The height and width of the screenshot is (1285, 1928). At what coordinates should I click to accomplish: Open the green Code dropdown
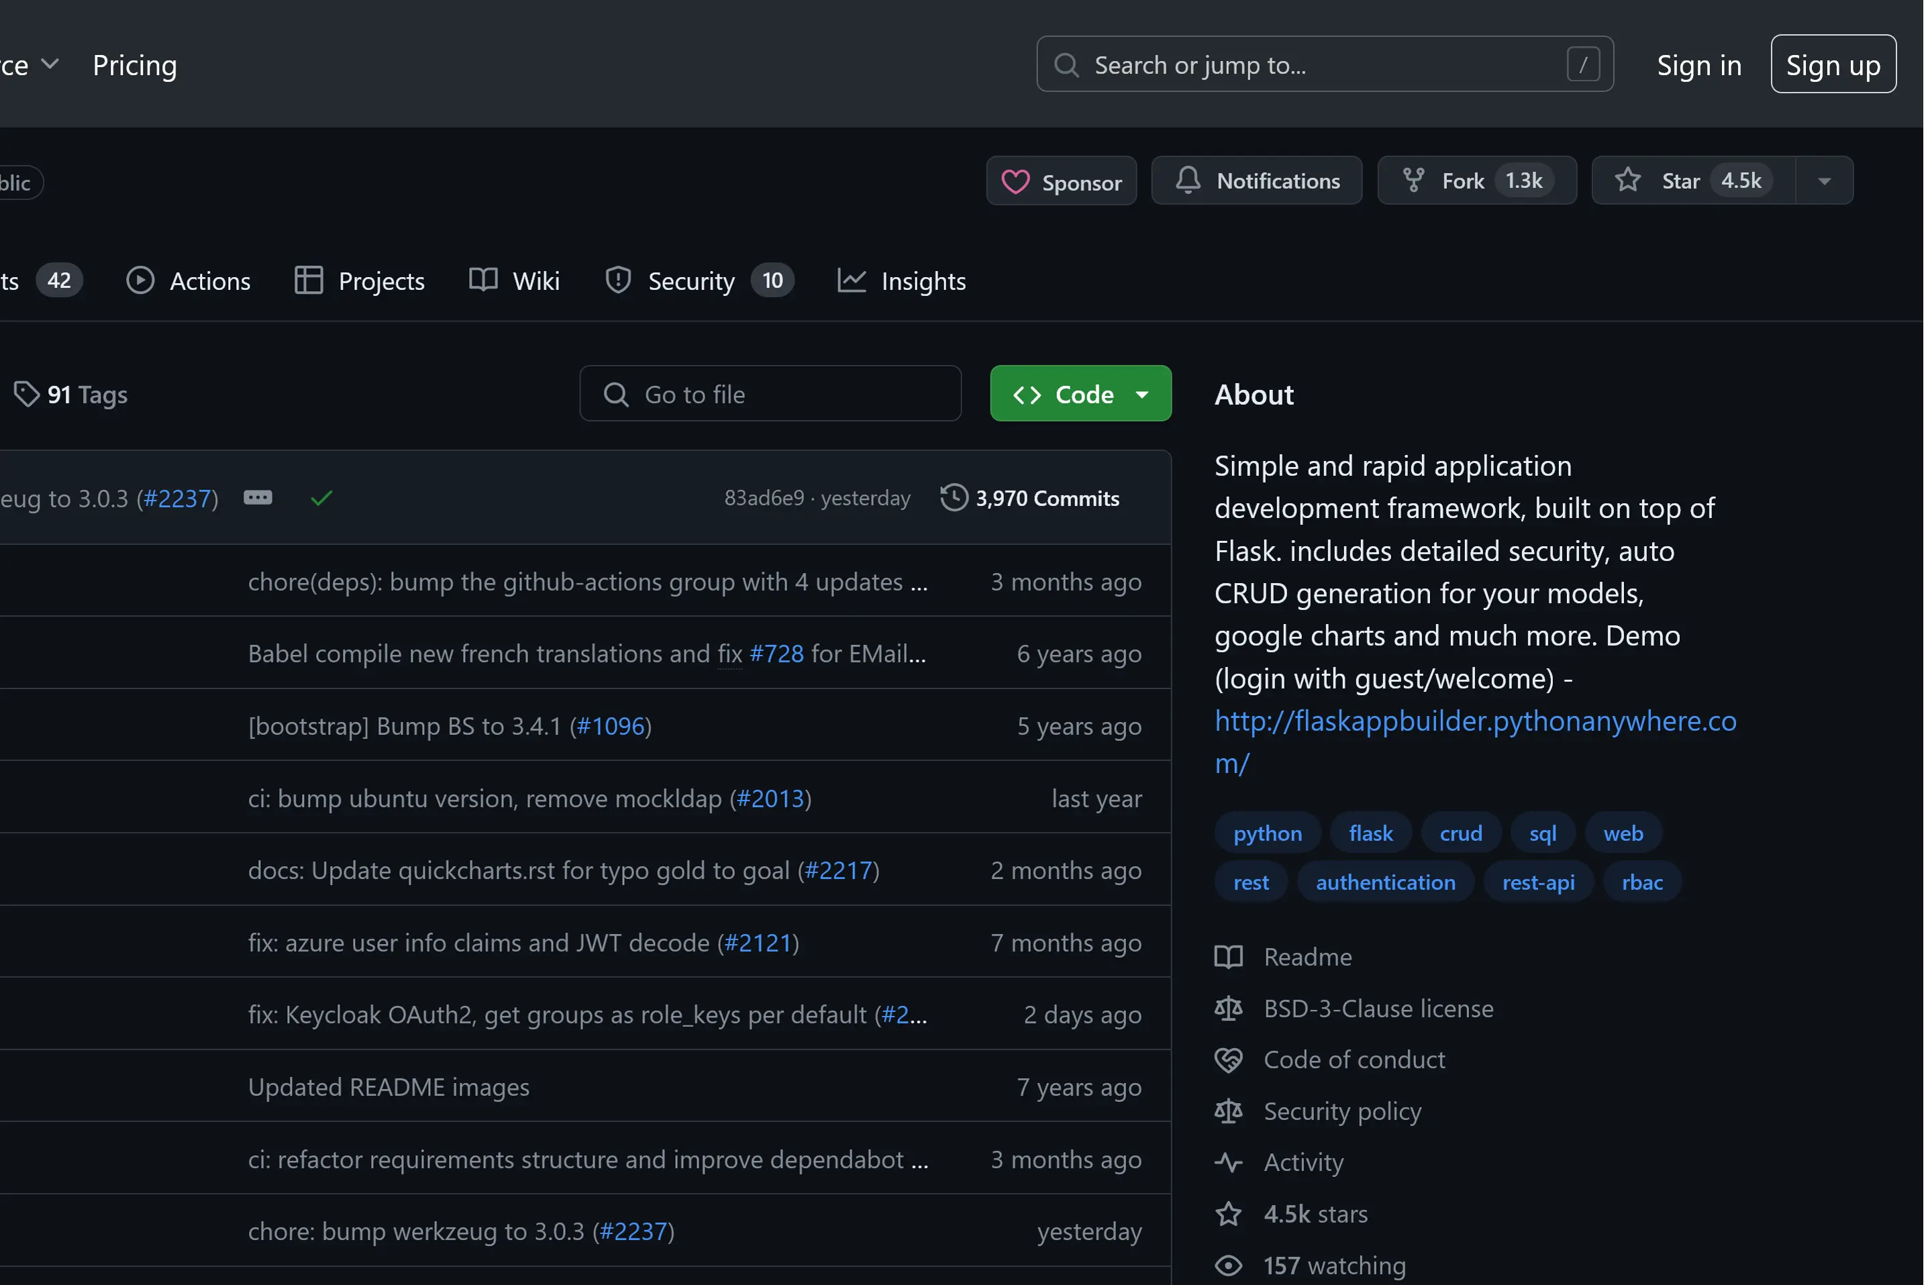[1080, 393]
